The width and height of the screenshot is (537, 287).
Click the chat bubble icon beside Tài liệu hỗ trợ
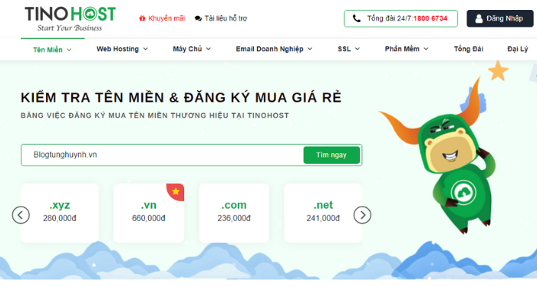click(x=198, y=18)
